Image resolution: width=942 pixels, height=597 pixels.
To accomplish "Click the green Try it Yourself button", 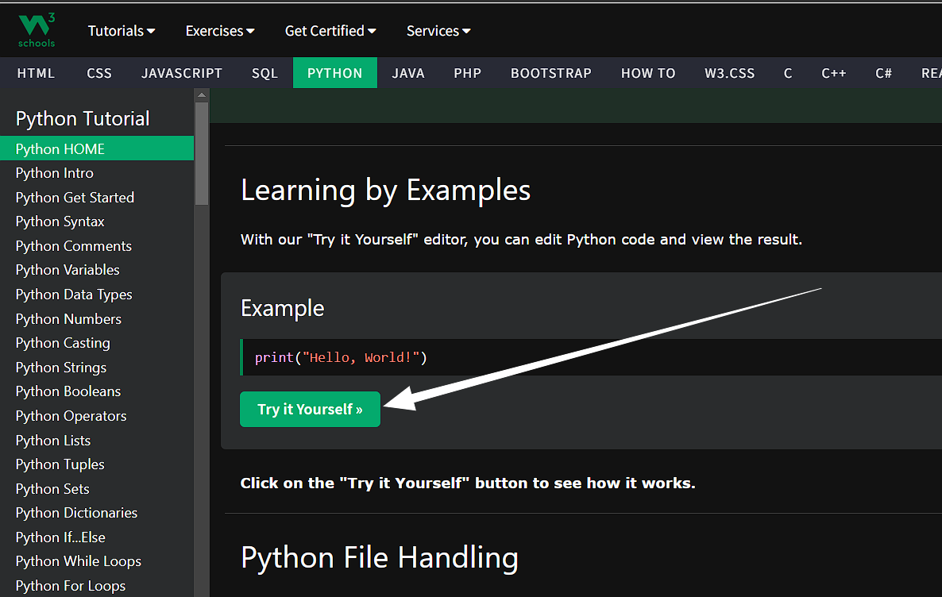I will [x=310, y=410].
